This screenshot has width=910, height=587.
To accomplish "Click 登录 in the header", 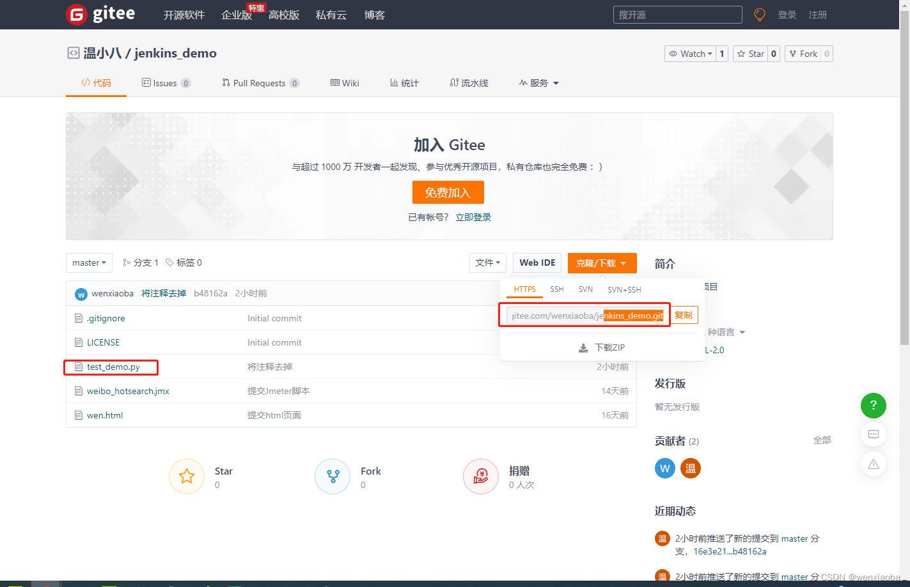I will click(x=787, y=15).
